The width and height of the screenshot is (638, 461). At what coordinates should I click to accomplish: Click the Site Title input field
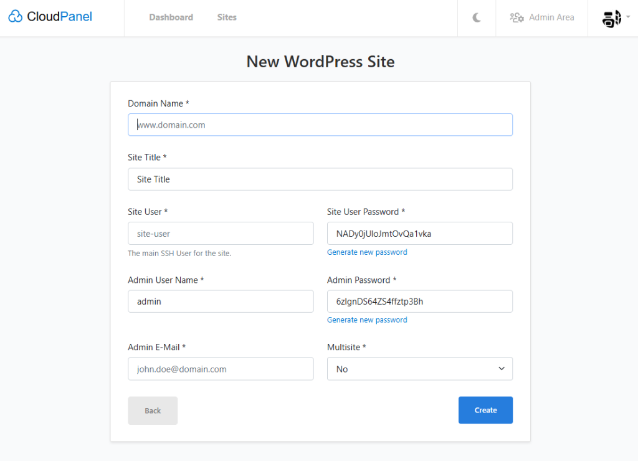pos(320,179)
